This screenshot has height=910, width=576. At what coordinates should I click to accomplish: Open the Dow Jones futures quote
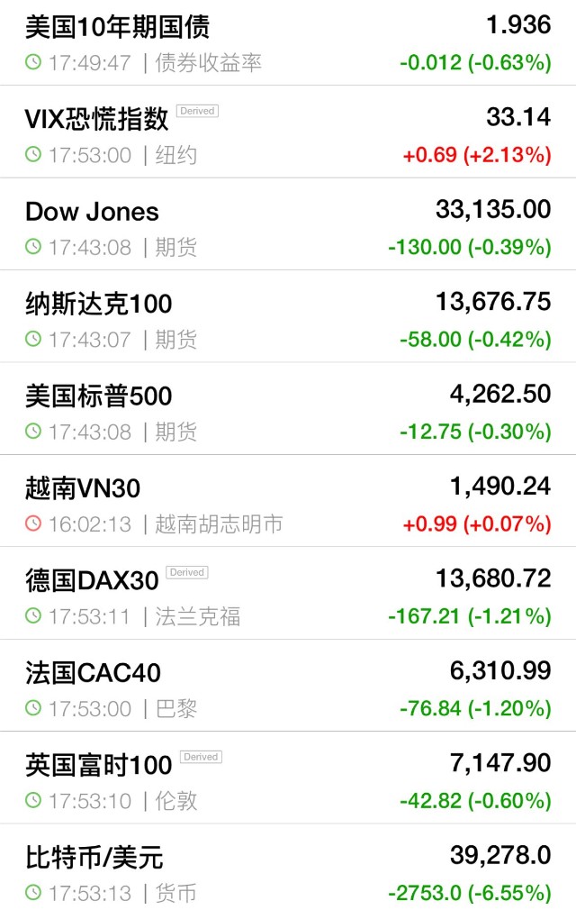point(92,212)
